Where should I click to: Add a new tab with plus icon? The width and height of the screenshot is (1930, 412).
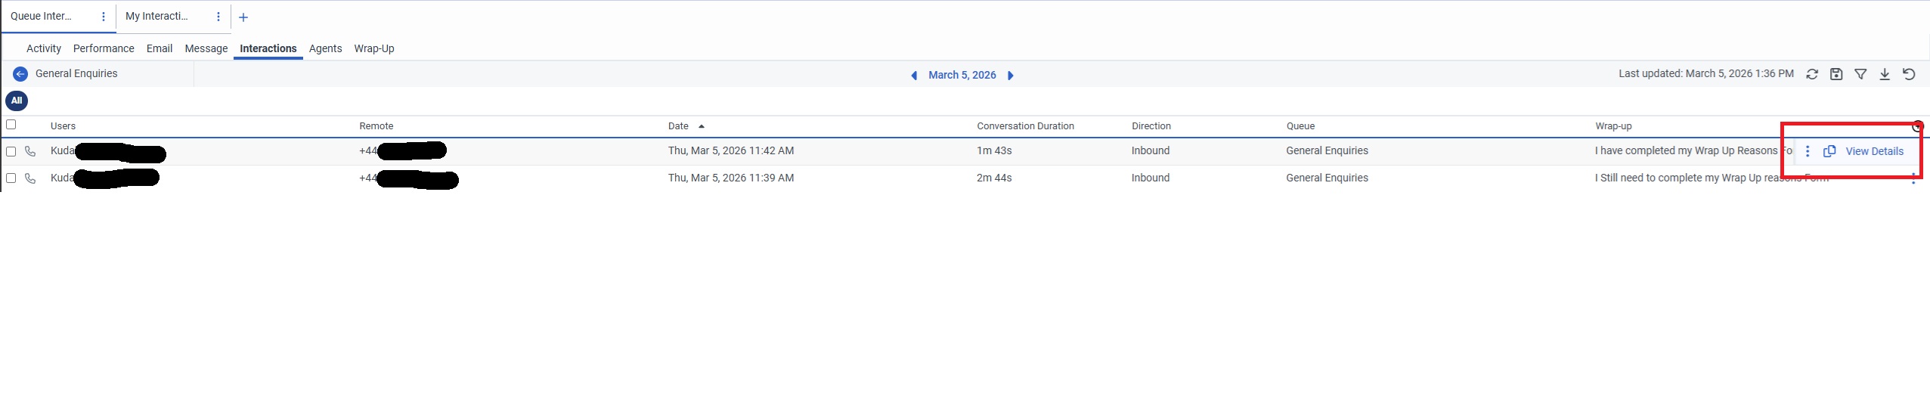coord(243,17)
